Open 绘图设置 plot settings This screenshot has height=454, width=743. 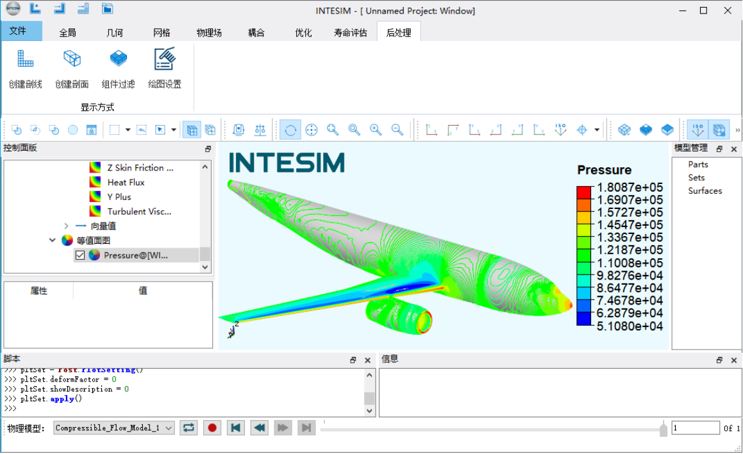[x=165, y=60]
